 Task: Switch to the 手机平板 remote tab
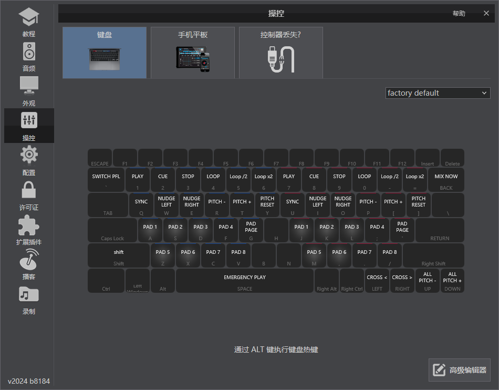pos(193,53)
